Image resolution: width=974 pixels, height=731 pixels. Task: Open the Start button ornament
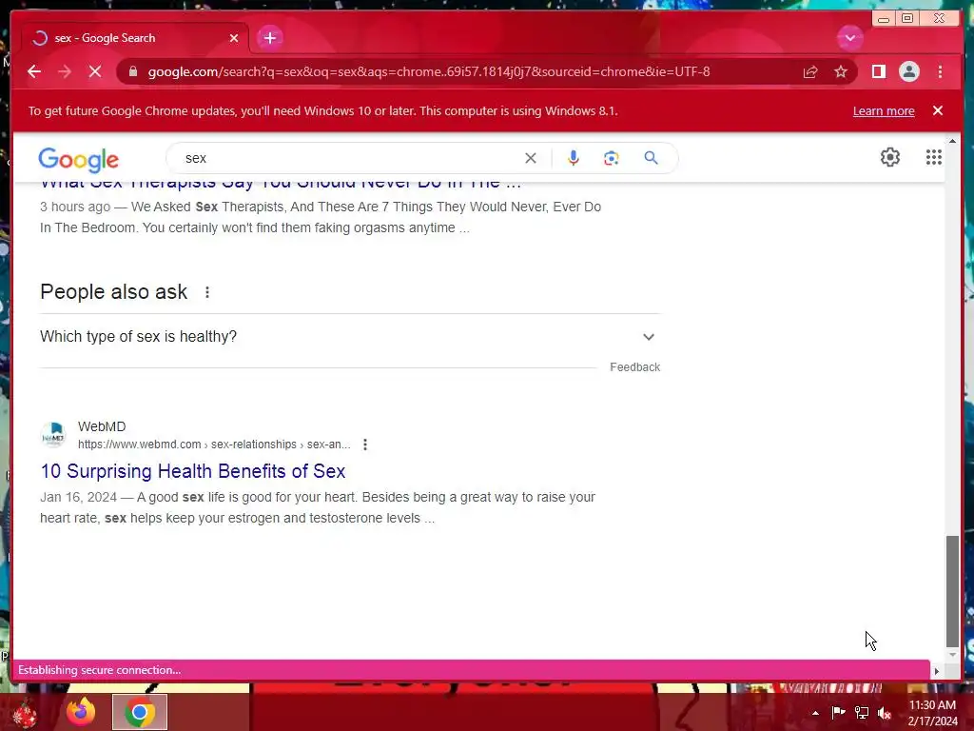click(x=25, y=713)
